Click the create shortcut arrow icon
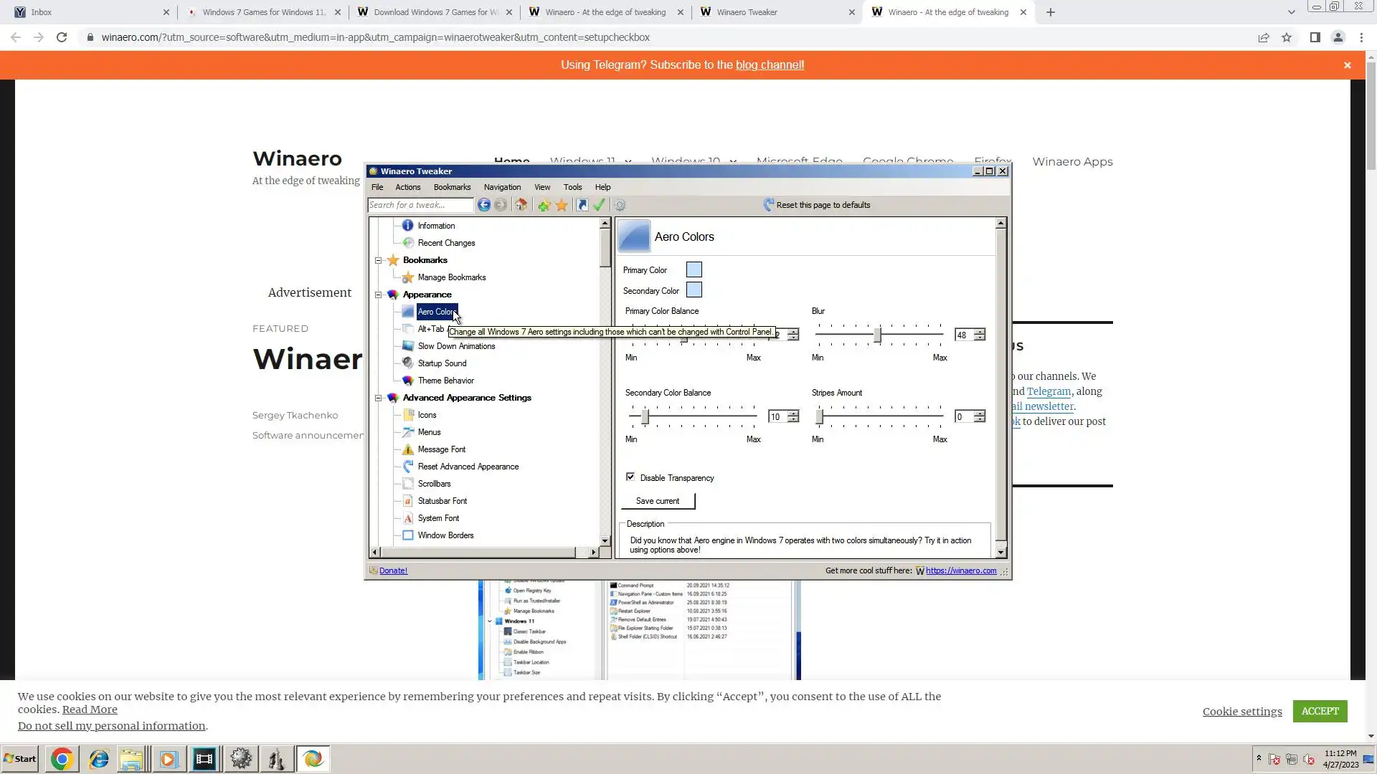 click(x=582, y=206)
